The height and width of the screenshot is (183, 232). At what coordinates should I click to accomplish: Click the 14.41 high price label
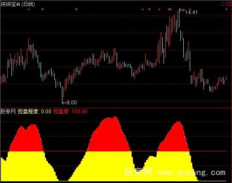click(x=191, y=12)
